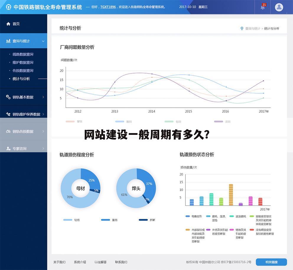Click the 厂商问题数量分析 chart title
This screenshot has width=293, height=270.
77,47
